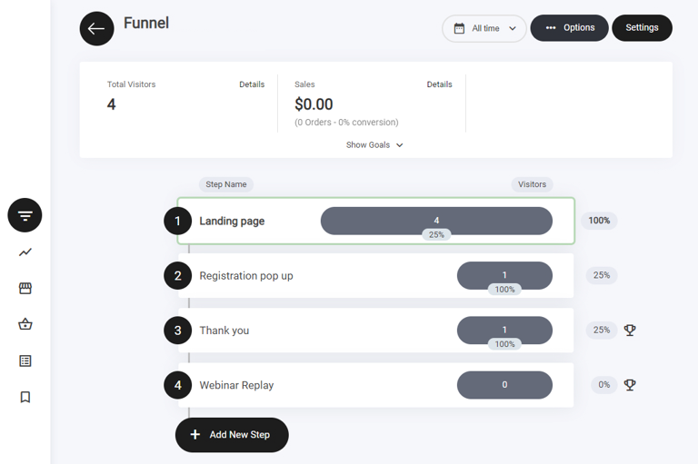This screenshot has height=464, width=698.
Task: Click the trophy icon for Webinar Replay
Action: point(630,385)
